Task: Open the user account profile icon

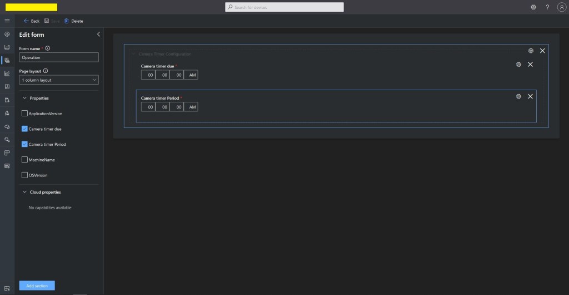Action: click(x=561, y=7)
